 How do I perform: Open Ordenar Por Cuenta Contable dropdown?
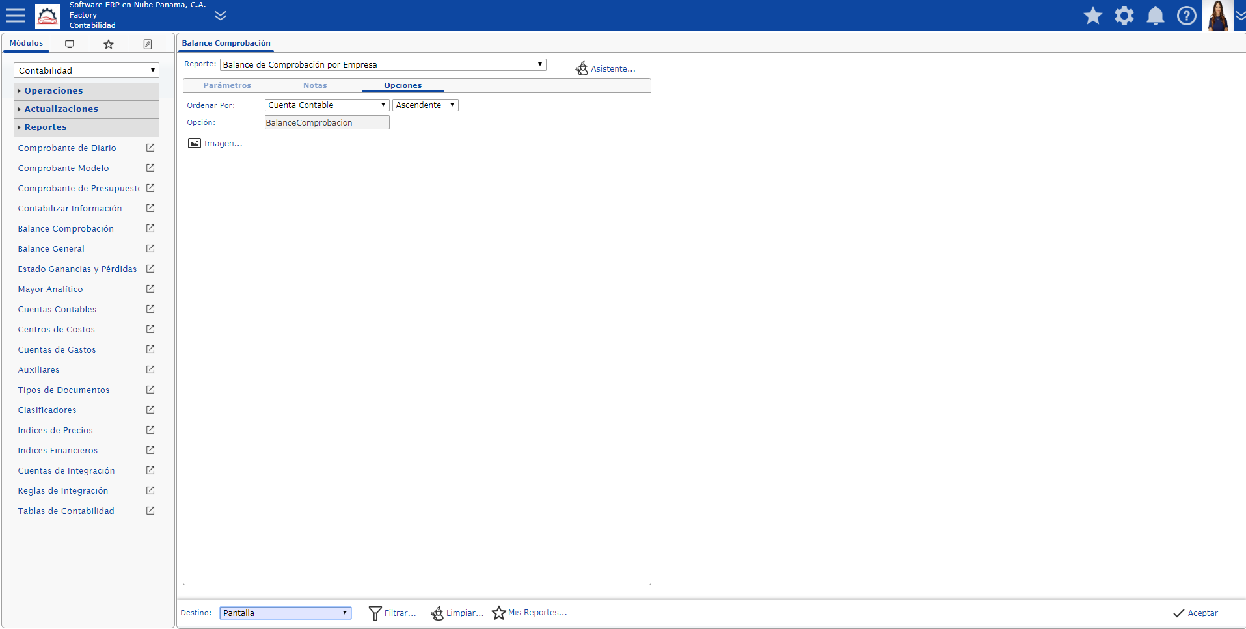327,105
